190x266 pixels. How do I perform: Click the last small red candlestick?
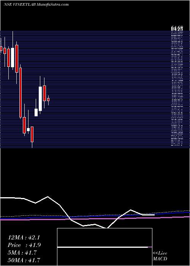[x=48, y=100]
